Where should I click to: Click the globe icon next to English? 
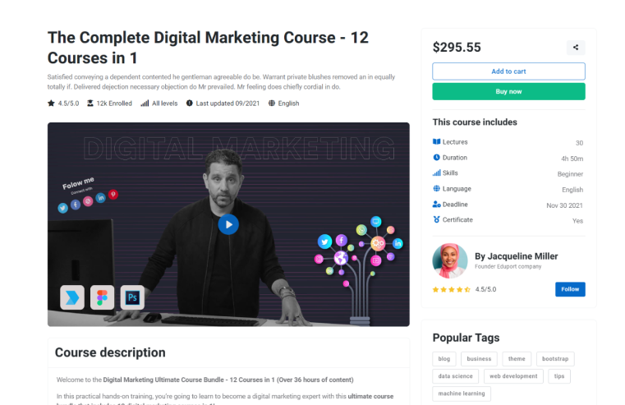(272, 104)
